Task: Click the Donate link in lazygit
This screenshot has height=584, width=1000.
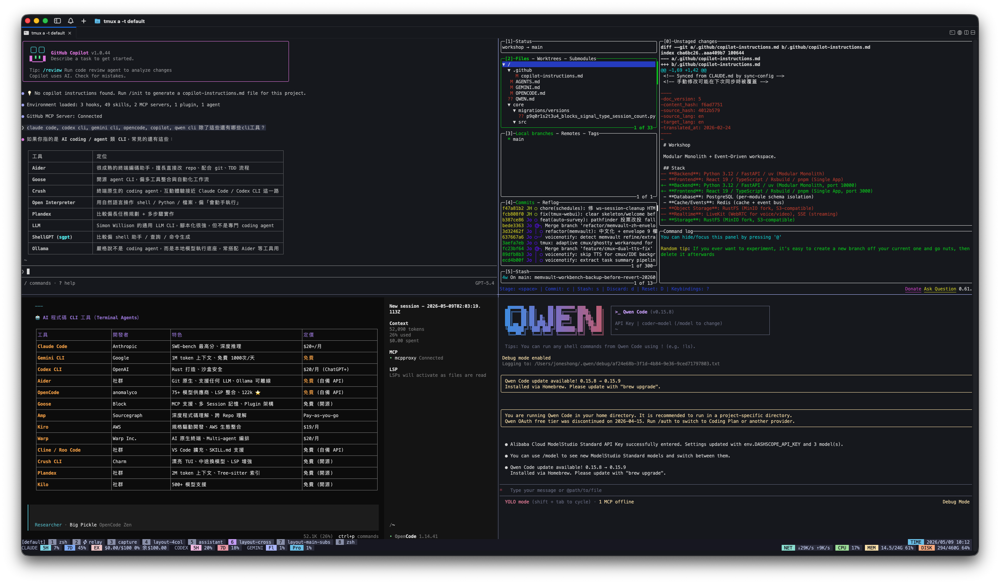Action: coord(913,289)
